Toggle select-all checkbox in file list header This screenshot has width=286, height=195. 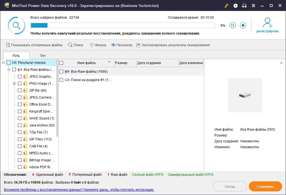click(x=61, y=63)
